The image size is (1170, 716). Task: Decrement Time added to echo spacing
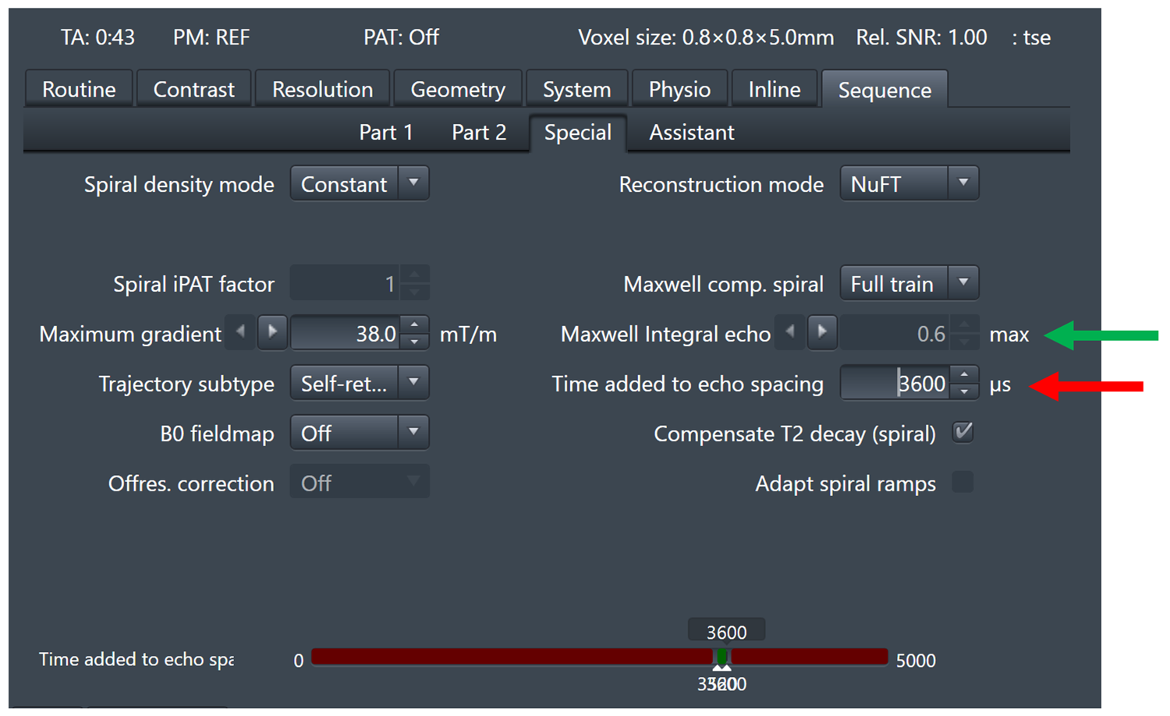point(965,392)
